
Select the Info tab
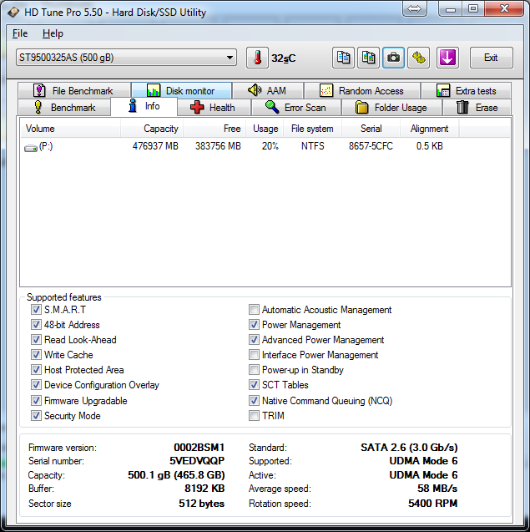tap(144, 106)
